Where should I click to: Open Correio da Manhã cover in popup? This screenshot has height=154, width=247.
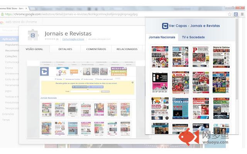pyautogui.click(x=160, y=57)
